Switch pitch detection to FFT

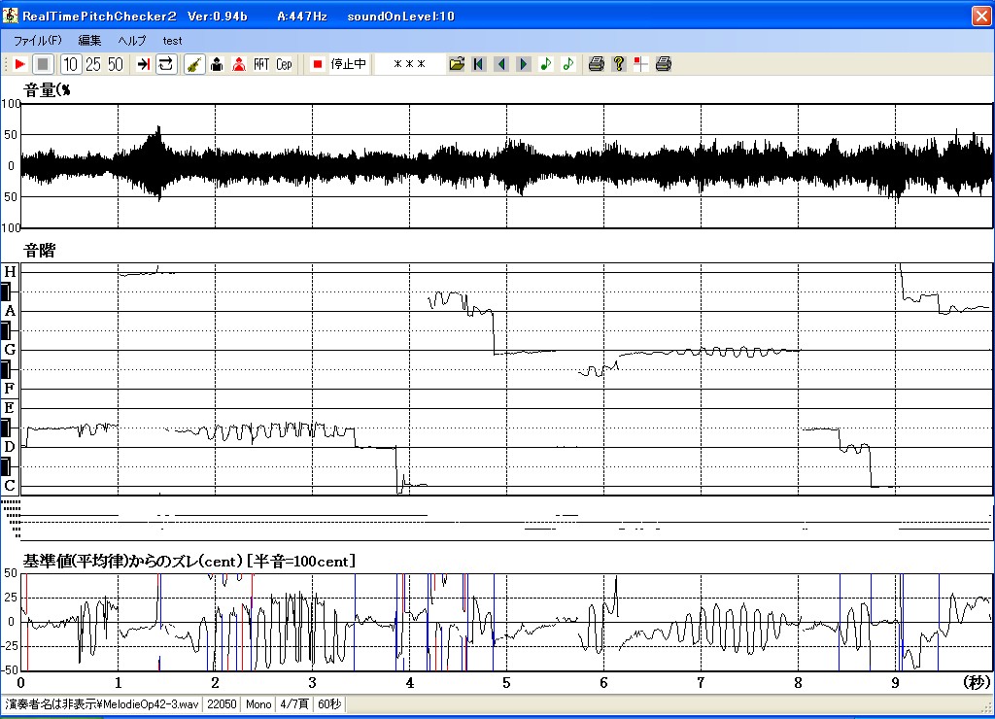point(261,64)
